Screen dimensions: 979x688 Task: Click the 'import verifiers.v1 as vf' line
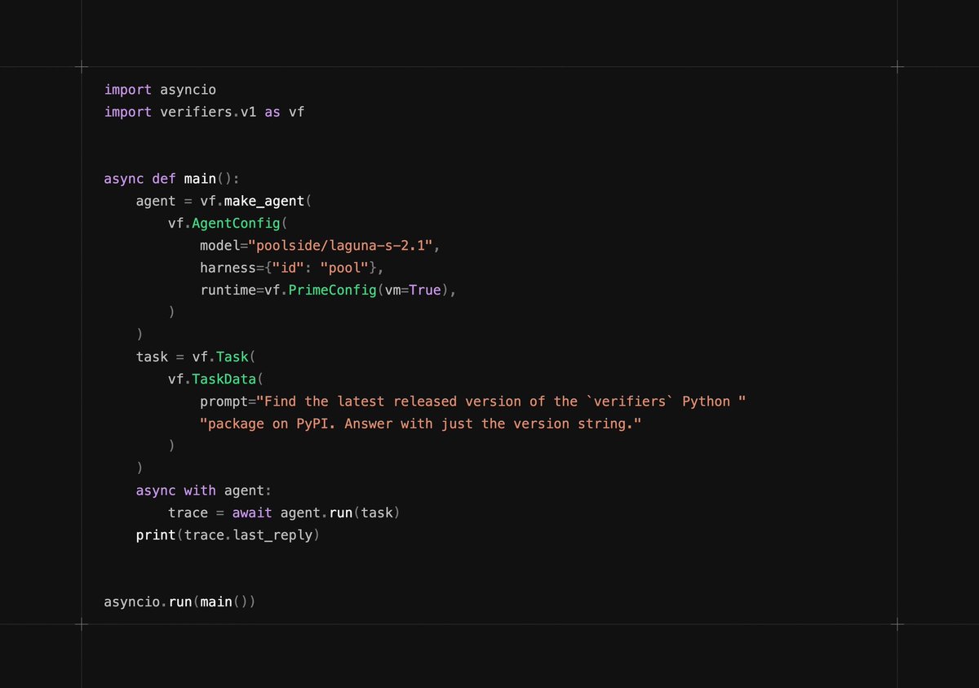pyautogui.click(x=204, y=112)
